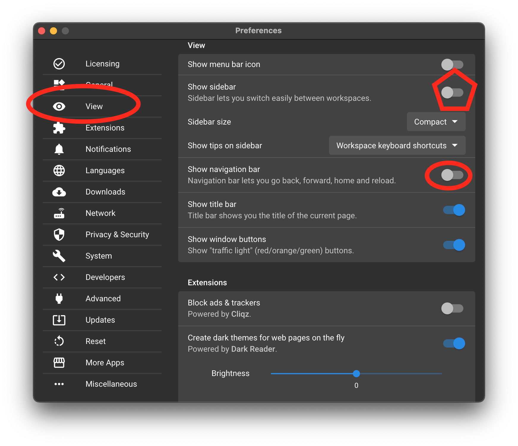The height and width of the screenshot is (446, 518).
Task: Enable Block ads & trackers toggle
Action: (452, 308)
